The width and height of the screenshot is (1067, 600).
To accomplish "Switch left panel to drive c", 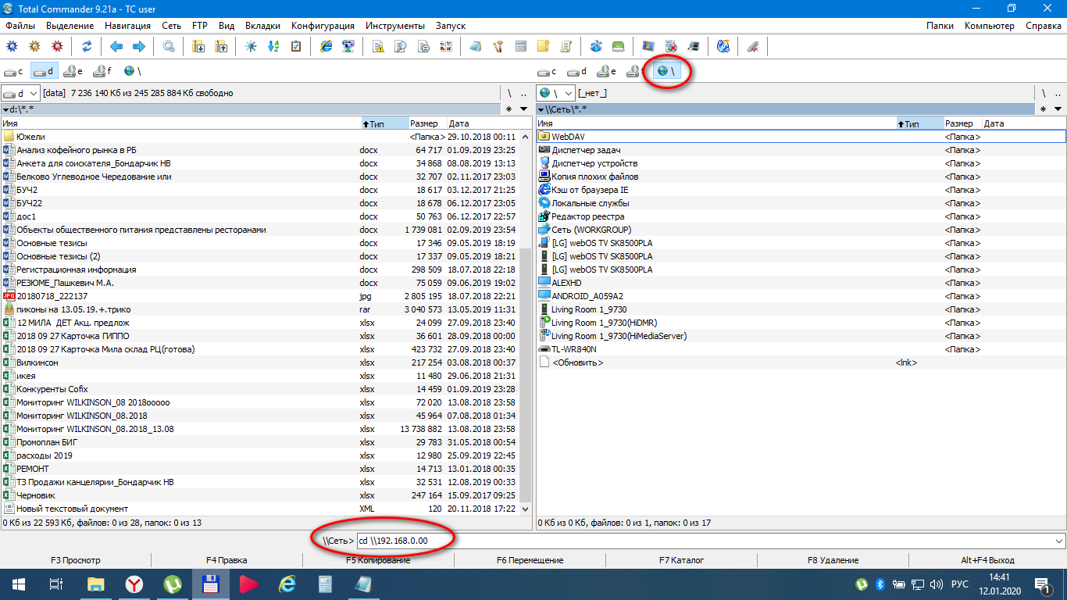I will click(15, 71).
